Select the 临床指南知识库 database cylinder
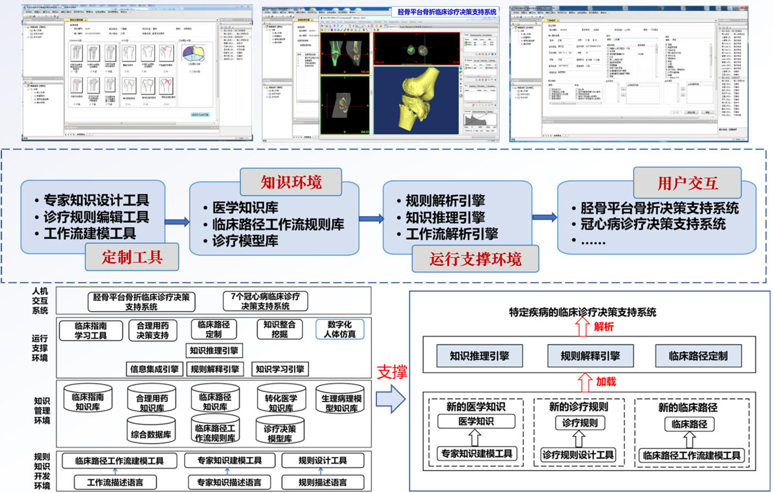773x493 pixels. (x=88, y=400)
